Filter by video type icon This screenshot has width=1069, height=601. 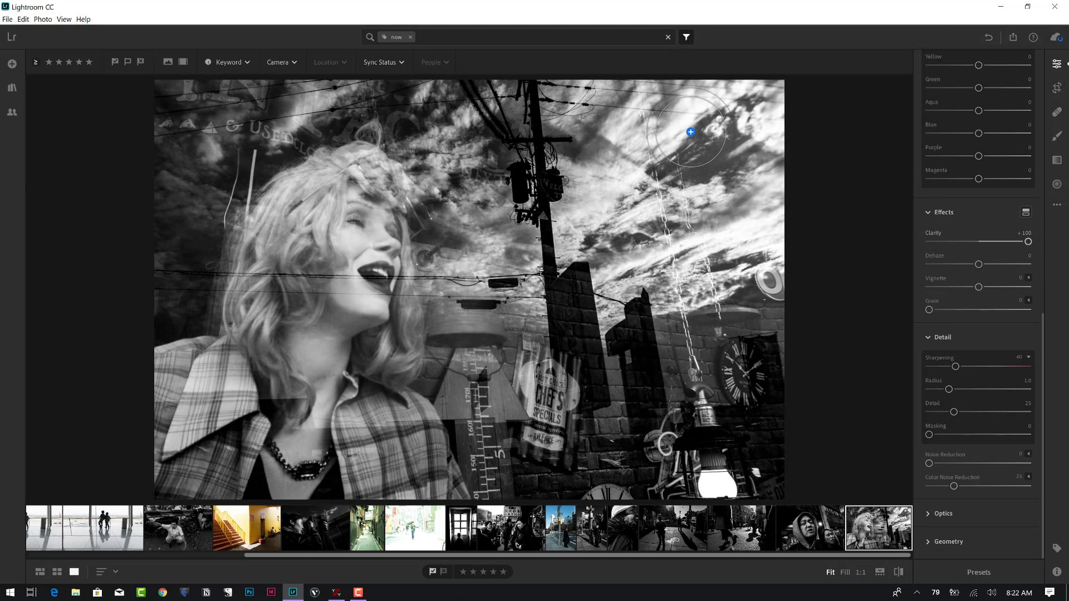(x=183, y=62)
